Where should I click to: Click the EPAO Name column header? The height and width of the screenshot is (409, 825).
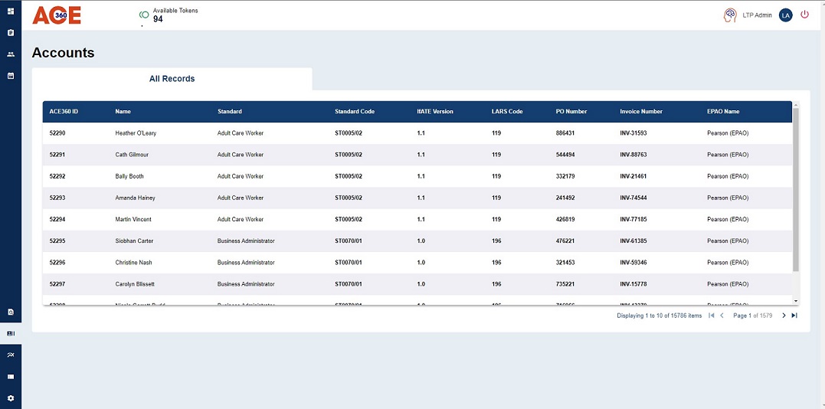point(723,112)
